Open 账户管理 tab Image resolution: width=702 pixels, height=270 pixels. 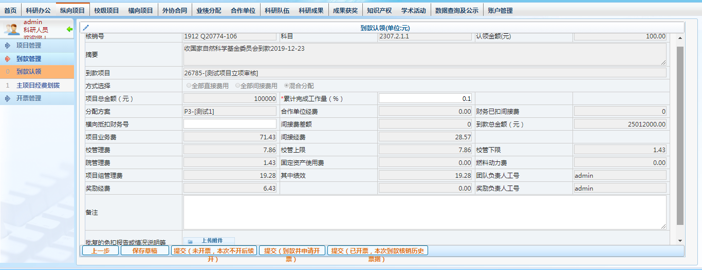pos(500,10)
